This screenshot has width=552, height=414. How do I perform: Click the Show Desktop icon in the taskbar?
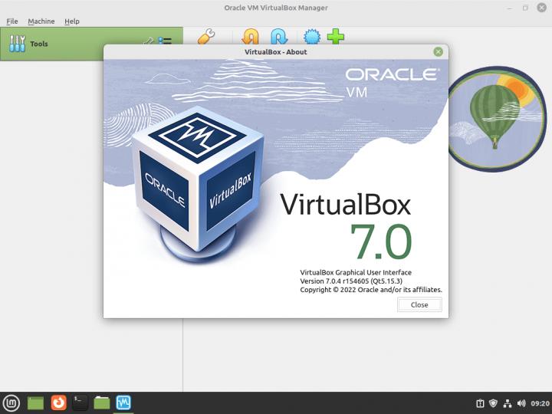coord(35,402)
